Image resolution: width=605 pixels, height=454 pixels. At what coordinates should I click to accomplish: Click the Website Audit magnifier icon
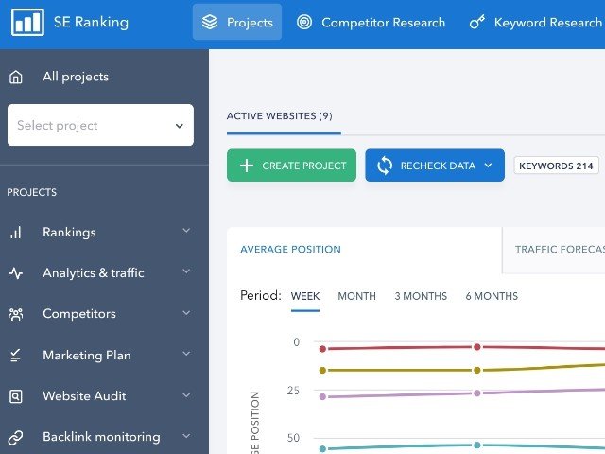16,396
